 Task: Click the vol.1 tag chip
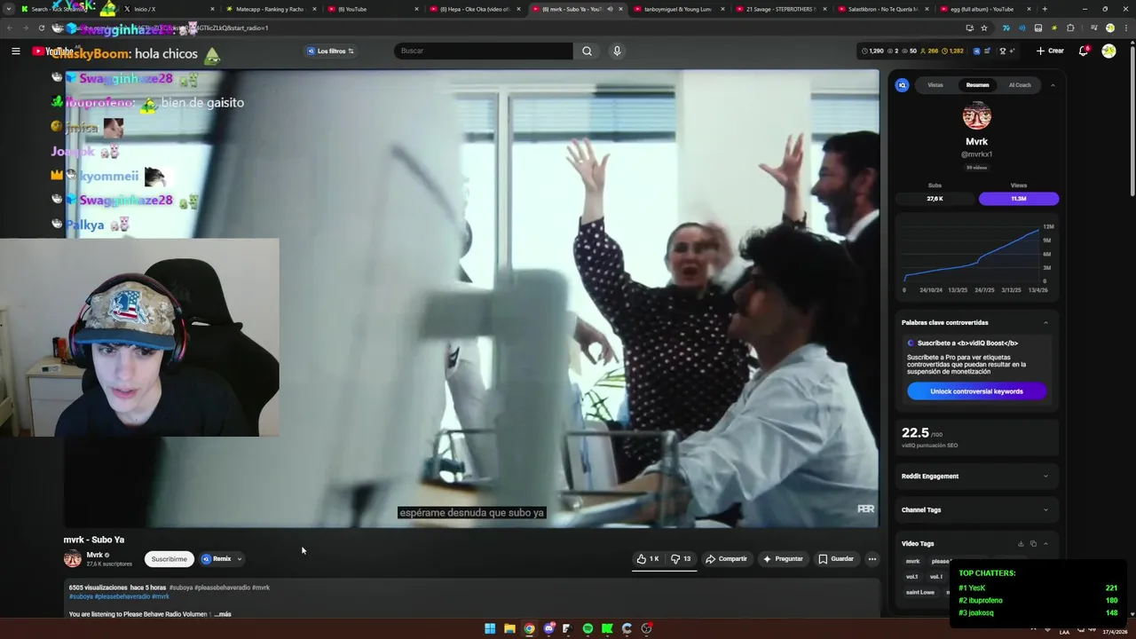coord(911,577)
